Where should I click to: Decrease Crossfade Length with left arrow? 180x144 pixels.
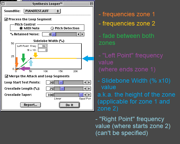tap(85, 89)
